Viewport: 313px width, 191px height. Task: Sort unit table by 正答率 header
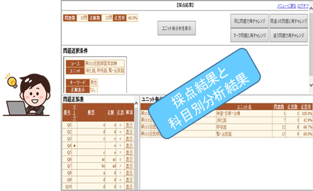[x=306, y=107]
